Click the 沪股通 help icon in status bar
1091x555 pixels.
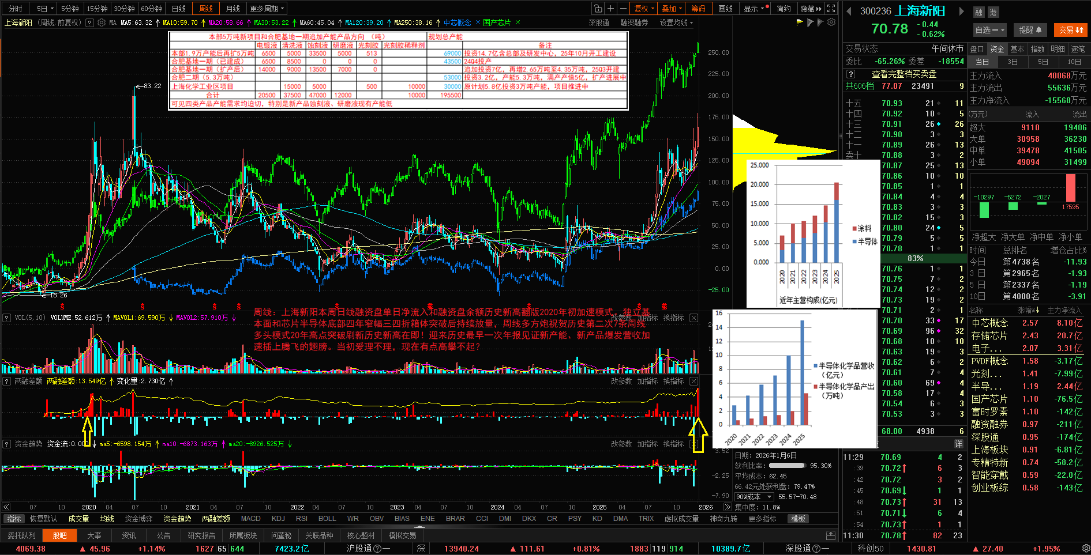pos(377,549)
